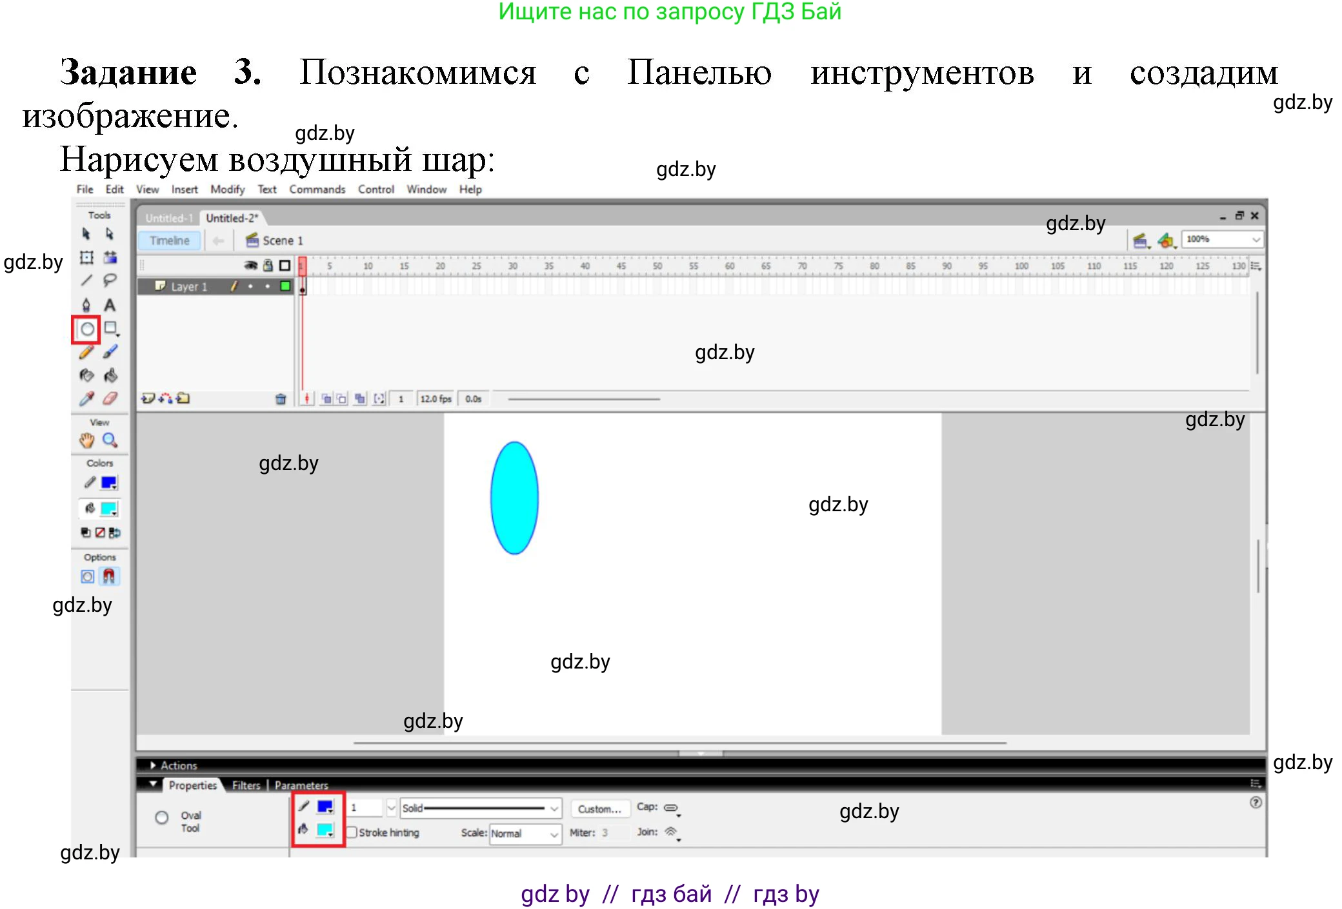Select the Oval tool
The width and height of the screenshot is (1342, 909).
click(x=87, y=329)
